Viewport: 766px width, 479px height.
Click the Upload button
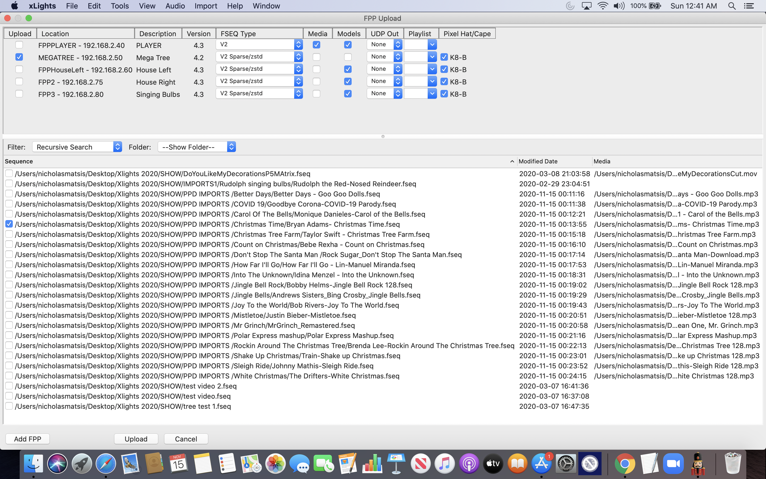click(136, 439)
